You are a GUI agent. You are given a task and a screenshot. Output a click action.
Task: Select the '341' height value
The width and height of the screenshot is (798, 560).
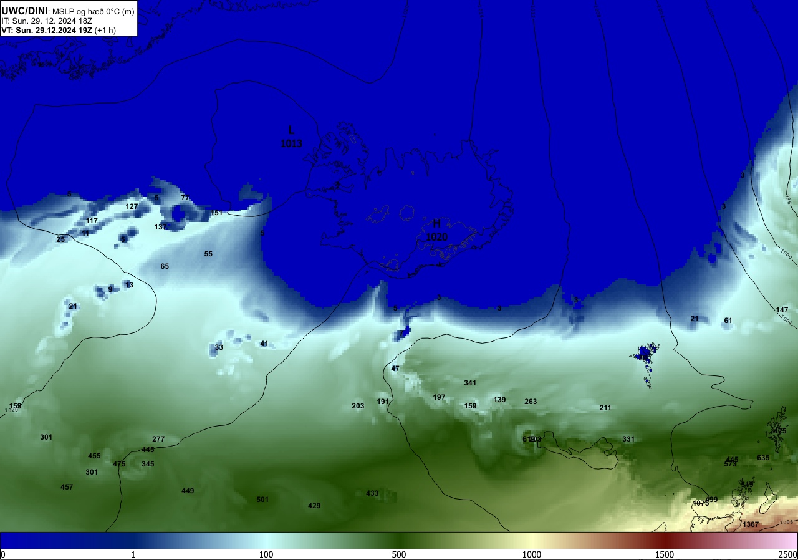[470, 383]
